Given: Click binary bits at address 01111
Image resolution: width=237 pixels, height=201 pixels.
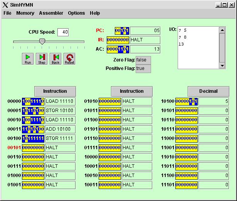Looking at the screenshot, I should click(x=110, y=148).
